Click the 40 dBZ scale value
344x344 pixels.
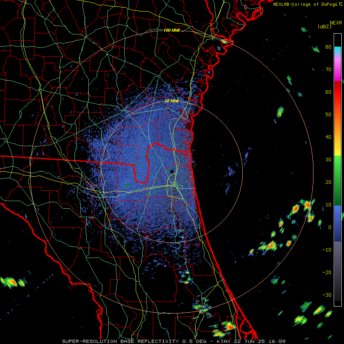pyautogui.click(x=328, y=137)
